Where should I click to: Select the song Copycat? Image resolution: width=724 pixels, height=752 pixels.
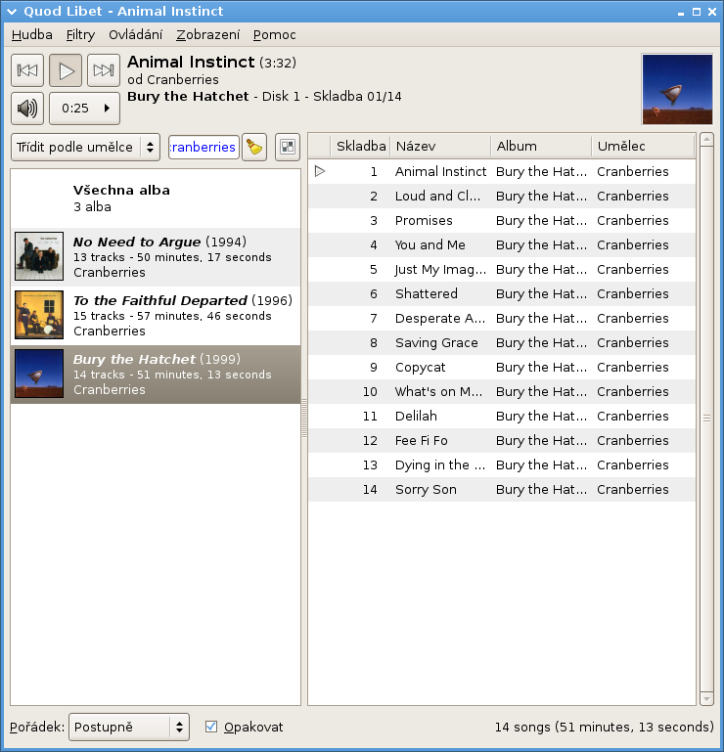pyautogui.click(x=501, y=368)
